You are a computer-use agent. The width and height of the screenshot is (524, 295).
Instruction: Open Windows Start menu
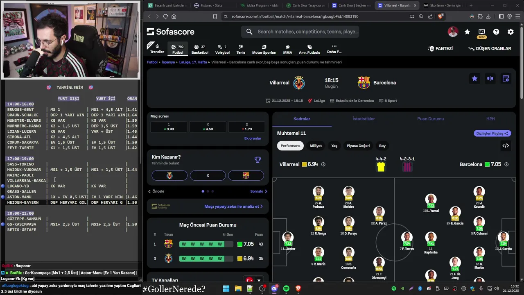(226, 288)
